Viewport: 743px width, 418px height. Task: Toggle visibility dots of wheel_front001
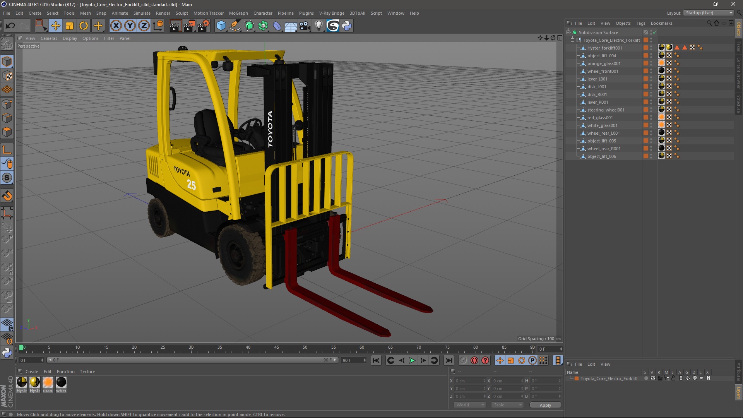coord(651,71)
